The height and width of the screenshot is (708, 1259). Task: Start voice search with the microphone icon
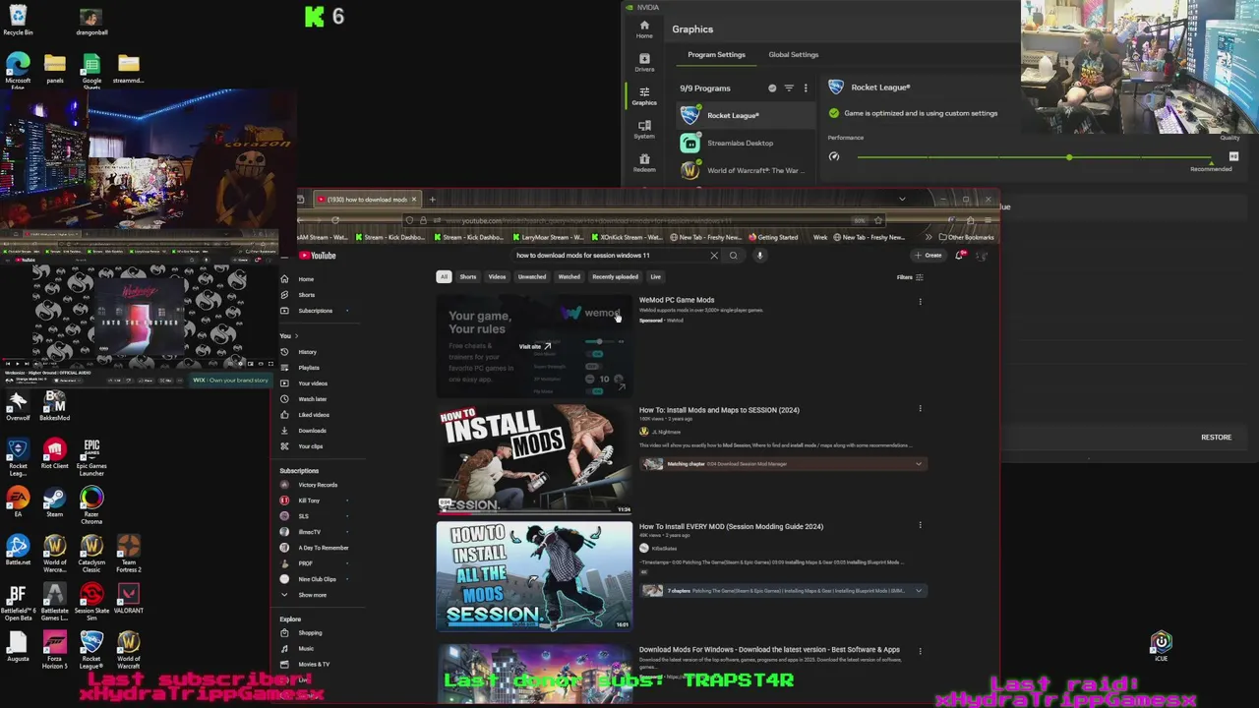click(759, 256)
